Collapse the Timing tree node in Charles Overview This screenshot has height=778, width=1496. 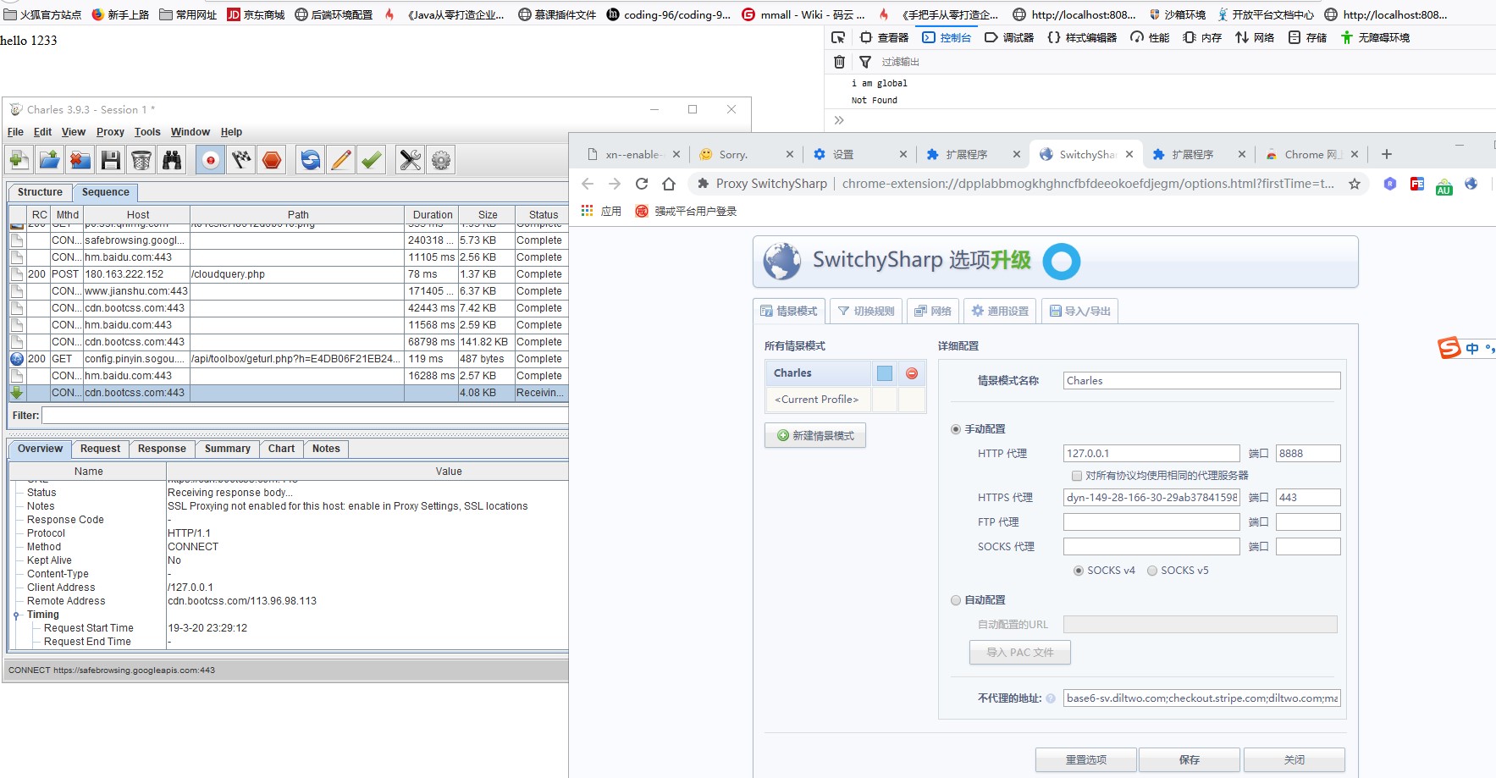[16, 615]
